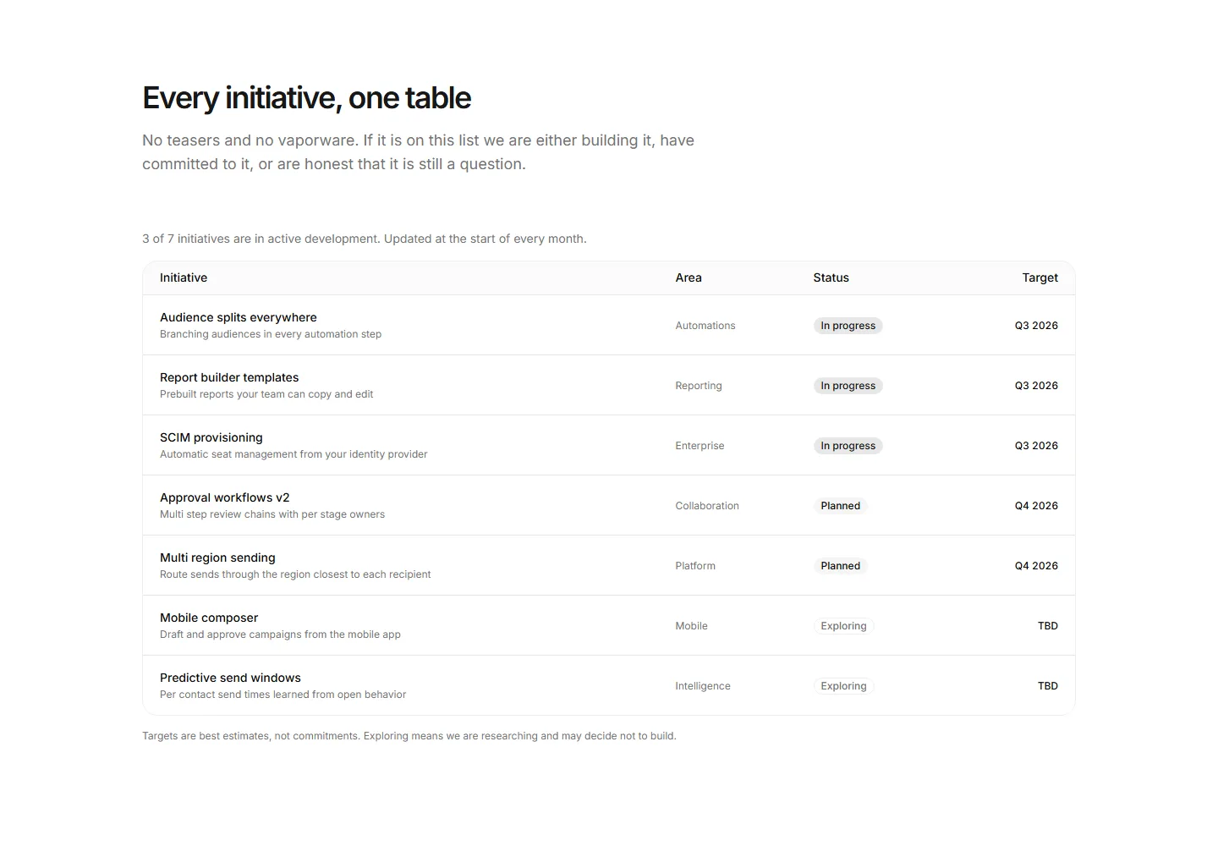
Task: Select the 'Report builder templates' initiative title
Action: pos(229,377)
